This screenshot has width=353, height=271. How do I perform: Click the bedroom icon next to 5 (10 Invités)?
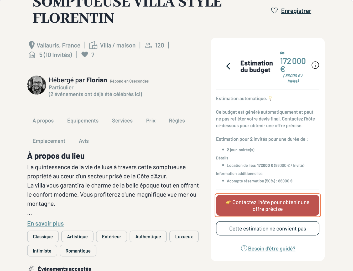32,55
